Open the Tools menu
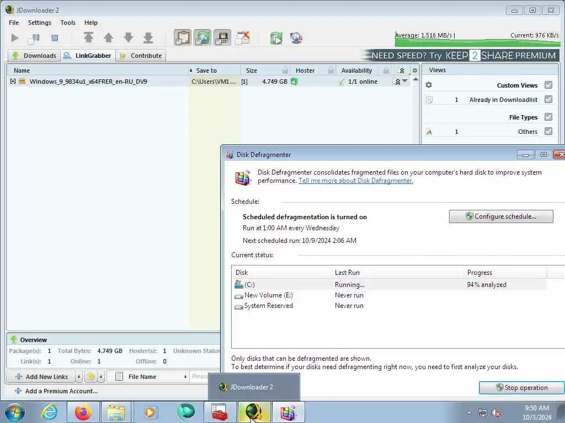This screenshot has height=423, width=565. (x=68, y=23)
